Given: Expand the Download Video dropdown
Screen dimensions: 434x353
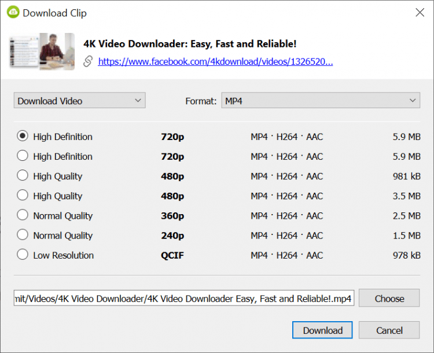Looking at the screenshot, I should (79, 101).
